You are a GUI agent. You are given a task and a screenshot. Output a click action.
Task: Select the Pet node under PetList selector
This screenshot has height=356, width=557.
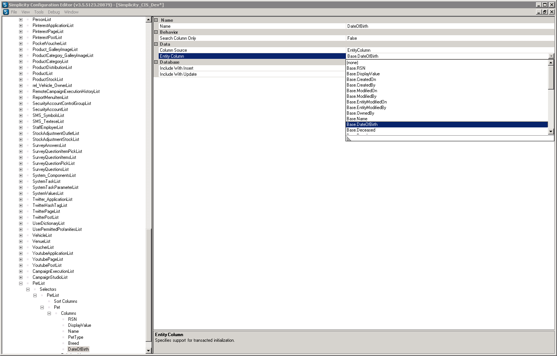[x=57, y=307]
